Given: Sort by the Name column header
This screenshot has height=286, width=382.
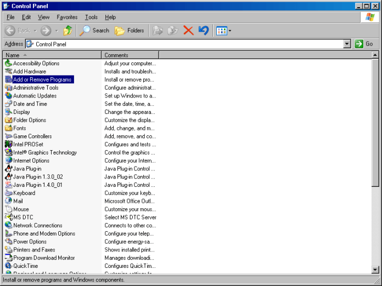Looking at the screenshot, I should click(x=52, y=55).
